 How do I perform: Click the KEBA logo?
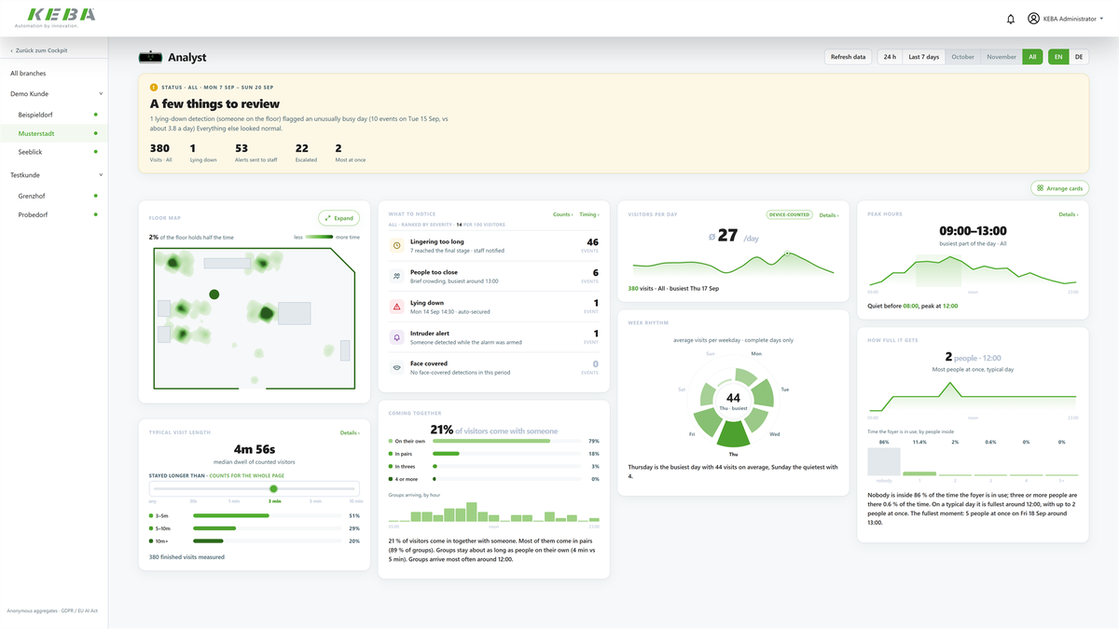[x=61, y=15]
